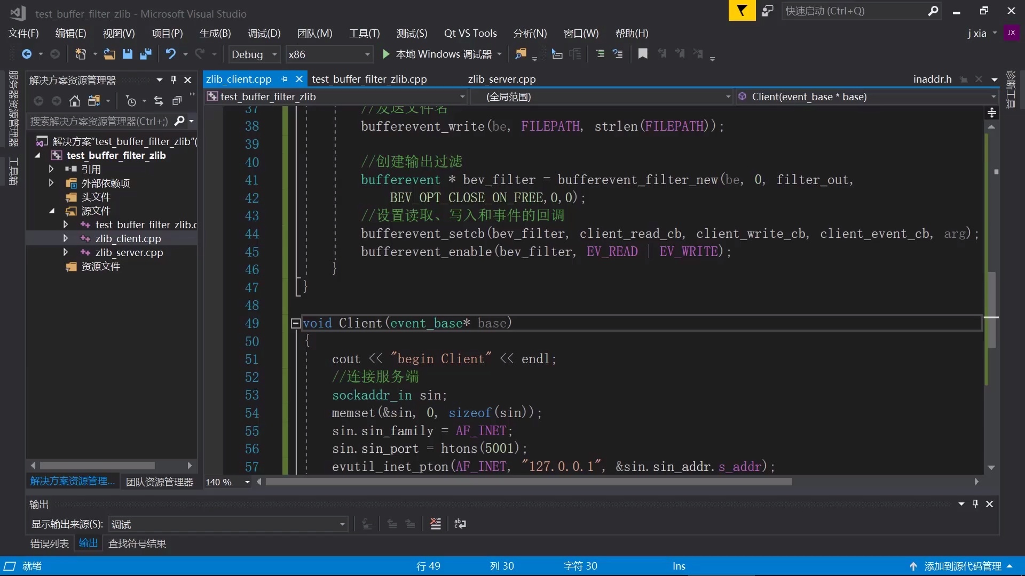Screen dimensions: 1025x576
Task: Click 添加到源代码管理 in the status bar
Action: point(963,566)
